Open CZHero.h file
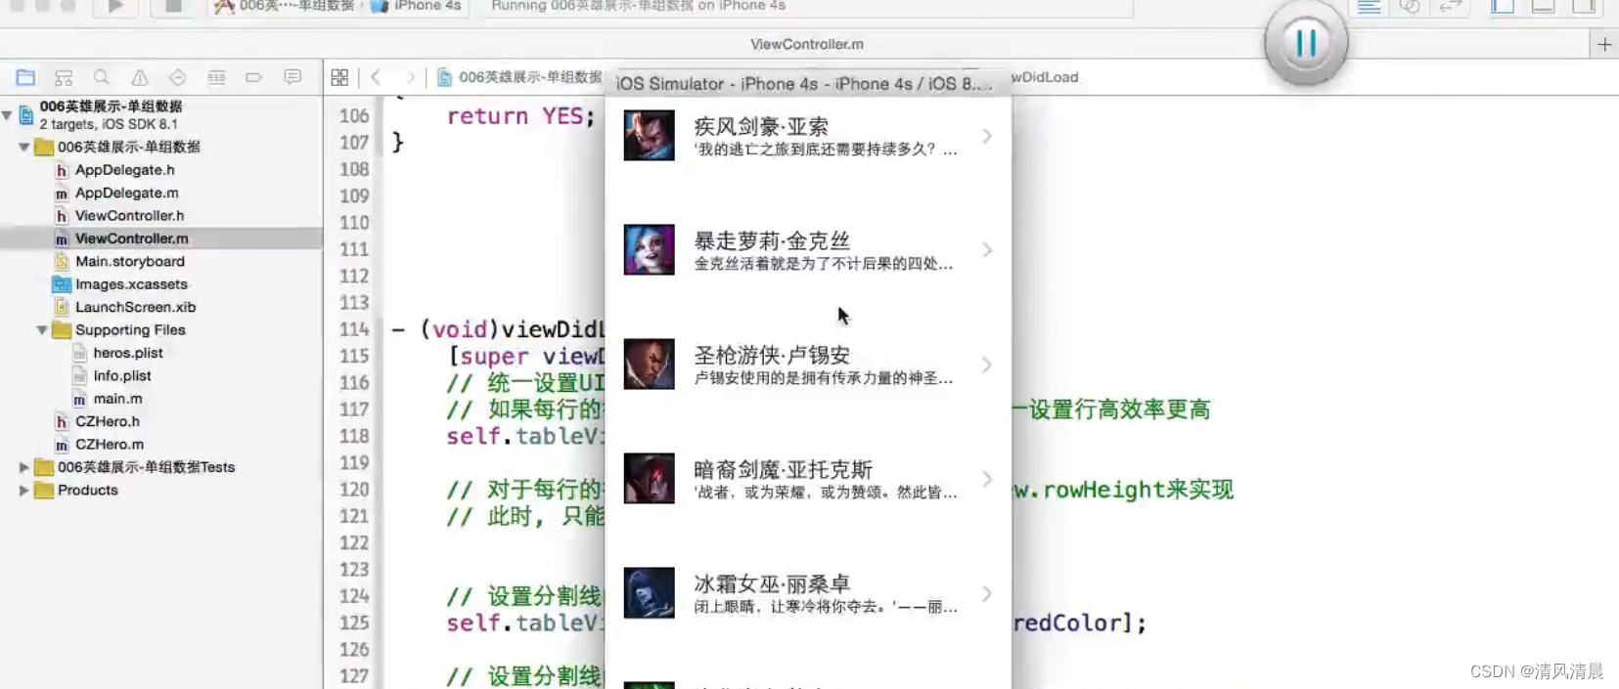Screen dimensions: 1619x689 (x=108, y=421)
